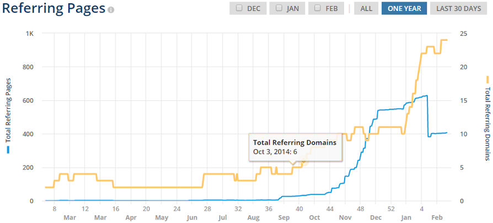Click the week 52 axis label
493x223 pixels.
[x=391, y=209]
